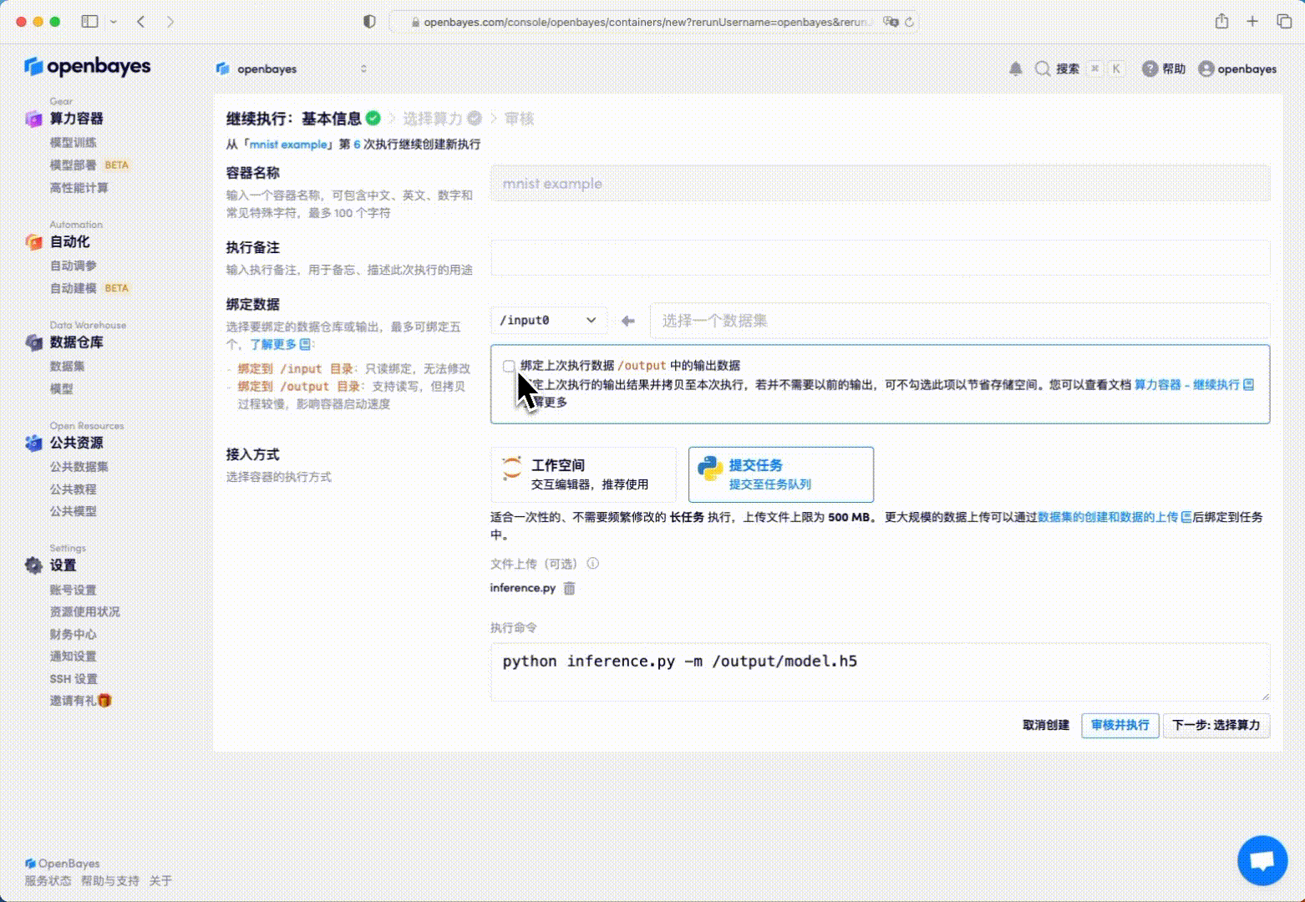Click 下一步: 选择算力 button

point(1216,725)
